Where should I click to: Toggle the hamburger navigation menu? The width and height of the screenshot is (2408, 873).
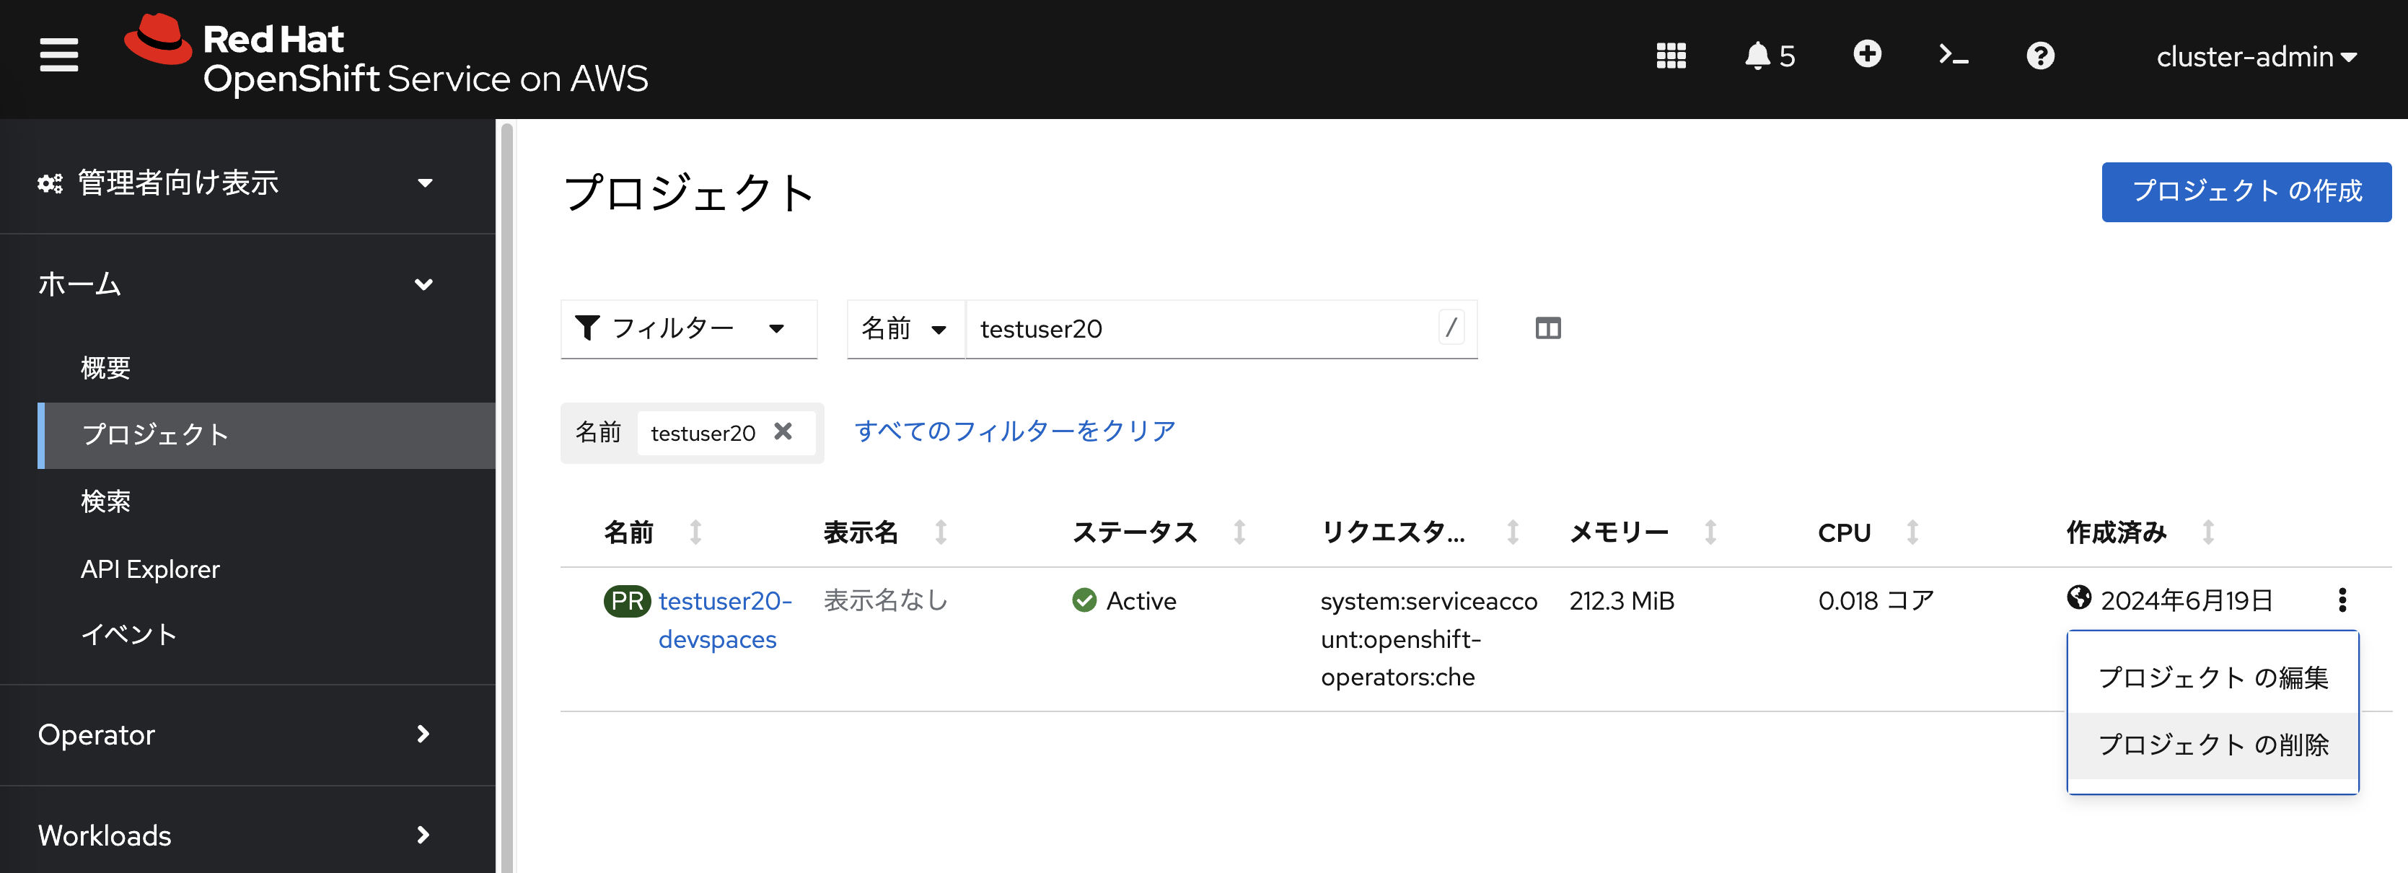click(x=59, y=56)
